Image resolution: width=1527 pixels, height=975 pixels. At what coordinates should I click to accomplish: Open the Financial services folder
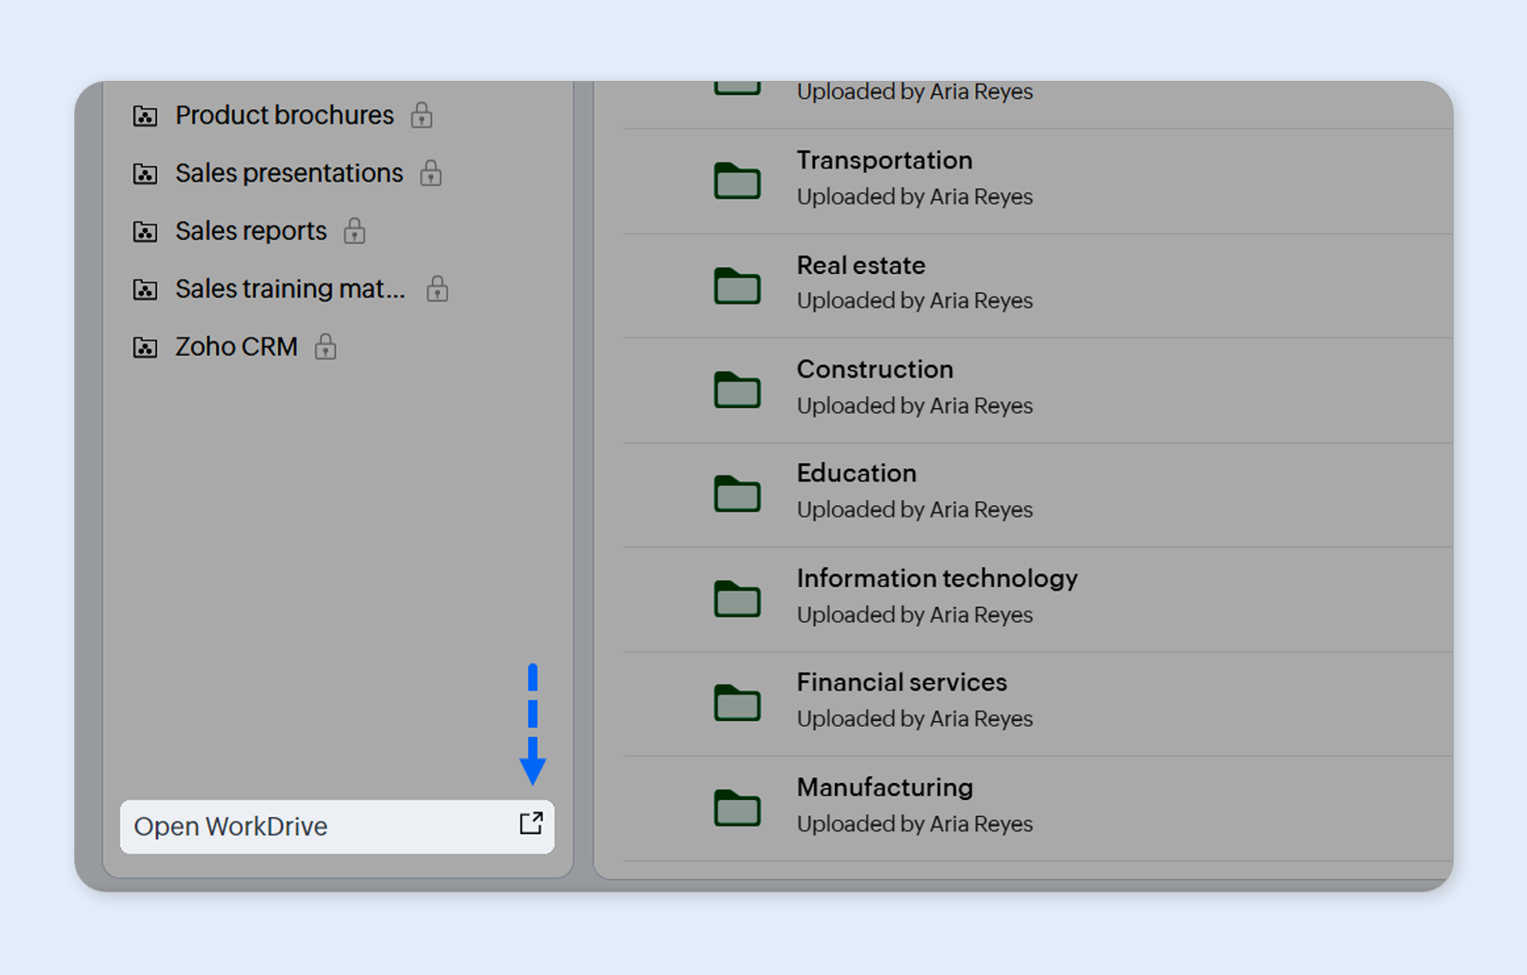coord(901,683)
